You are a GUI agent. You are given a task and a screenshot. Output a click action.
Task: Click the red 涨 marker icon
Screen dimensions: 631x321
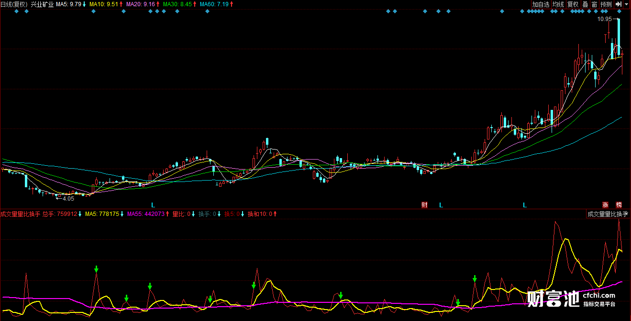[x=605, y=205]
